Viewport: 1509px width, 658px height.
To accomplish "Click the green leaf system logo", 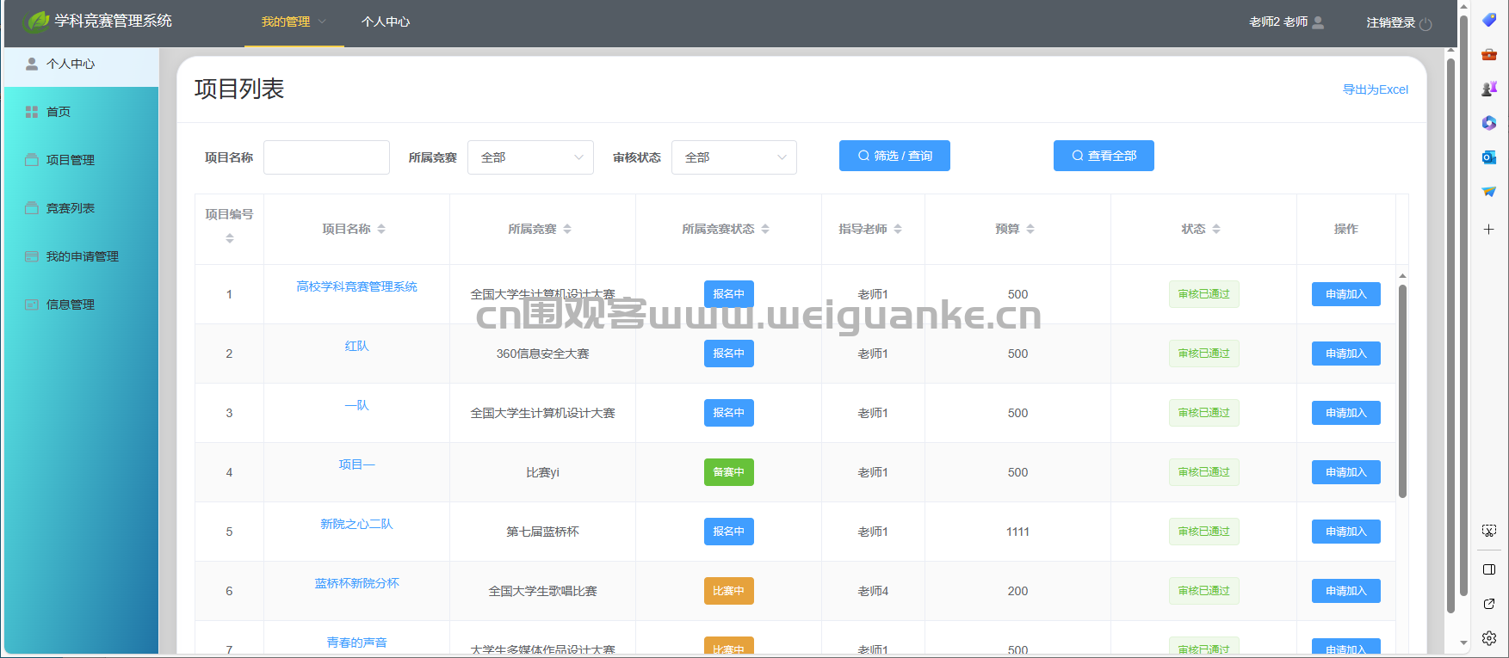I will coord(36,22).
